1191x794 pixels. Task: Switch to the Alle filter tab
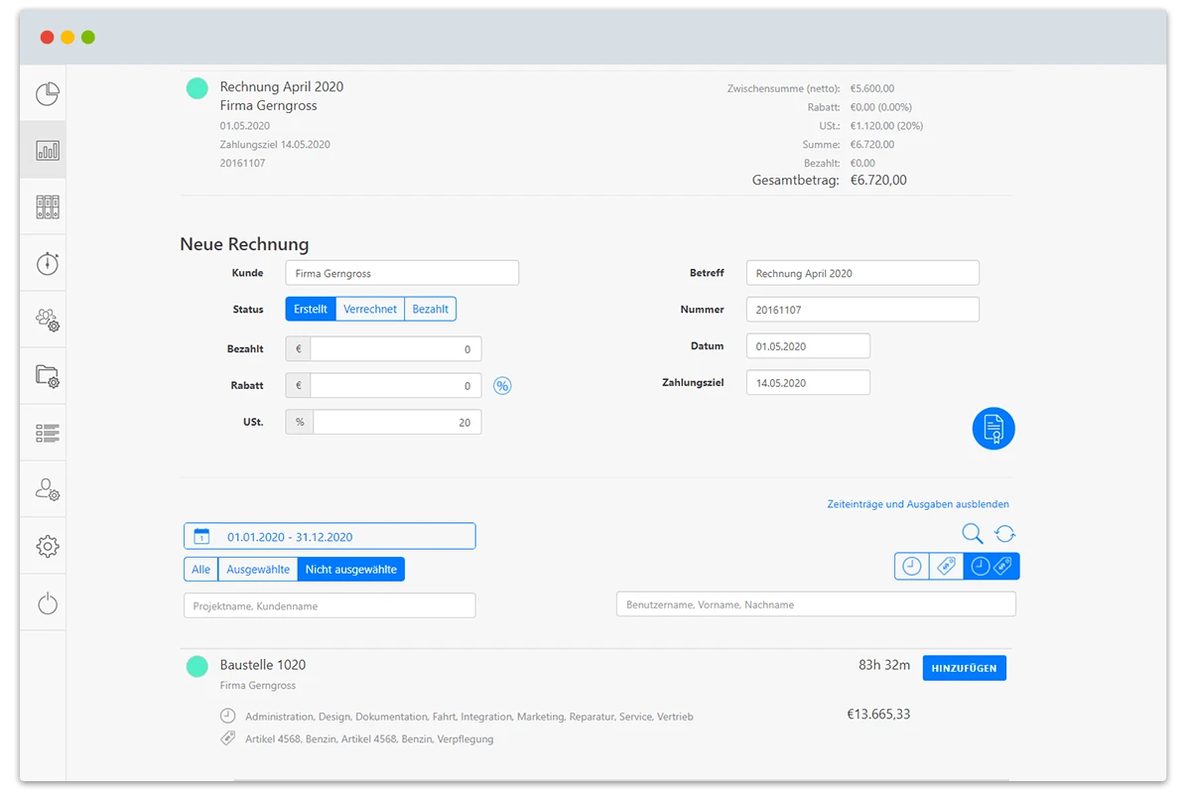click(x=201, y=570)
